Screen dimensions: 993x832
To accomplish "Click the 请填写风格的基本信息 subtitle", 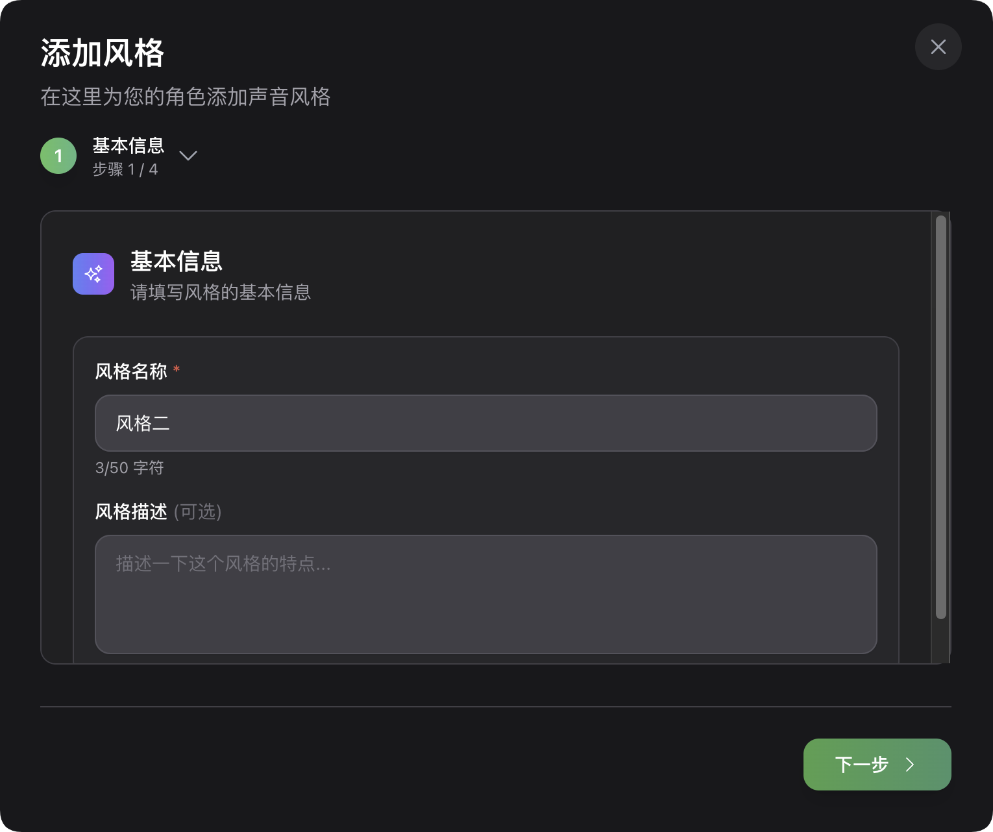I will [x=221, y=292].
